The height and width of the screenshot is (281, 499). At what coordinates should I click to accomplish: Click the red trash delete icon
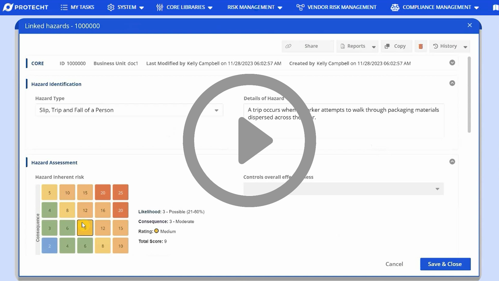[421, 46]
